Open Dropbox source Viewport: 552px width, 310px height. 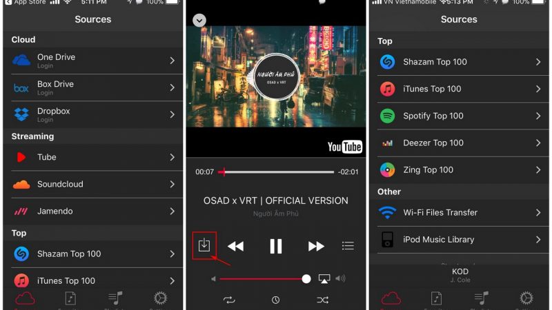tap(93, 114)
